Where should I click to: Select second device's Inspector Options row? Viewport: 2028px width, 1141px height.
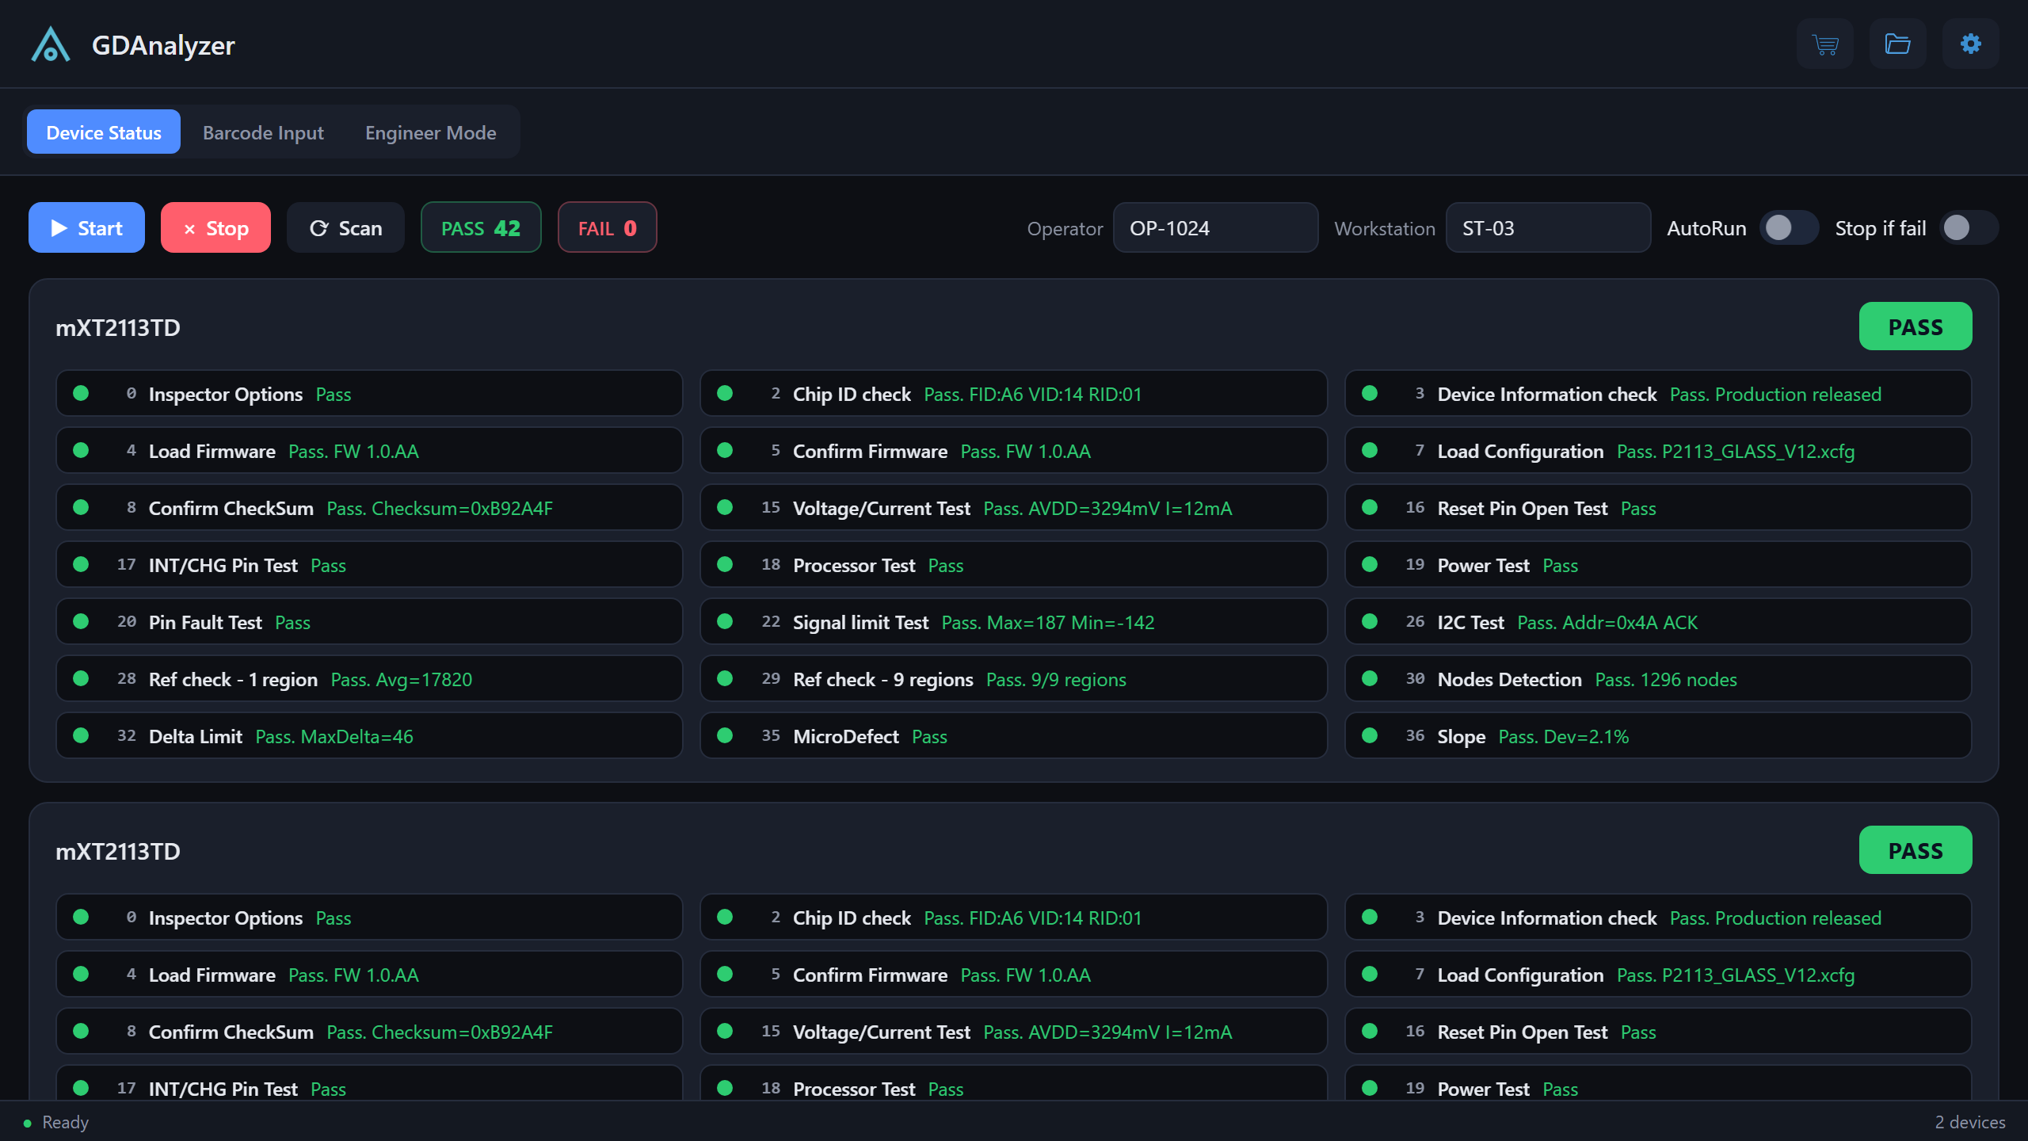[369, 918]
